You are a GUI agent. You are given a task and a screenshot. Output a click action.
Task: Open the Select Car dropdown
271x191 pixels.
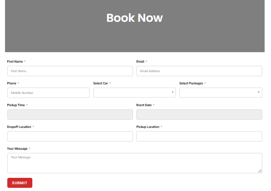pos(134,93)
